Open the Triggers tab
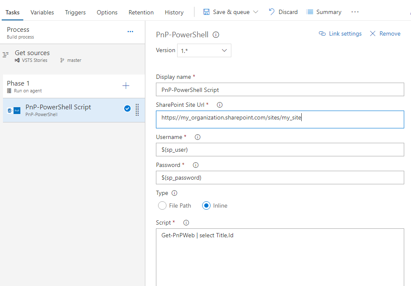The height and width of the screenshot is (286, 411). click(x=75, y=12)
